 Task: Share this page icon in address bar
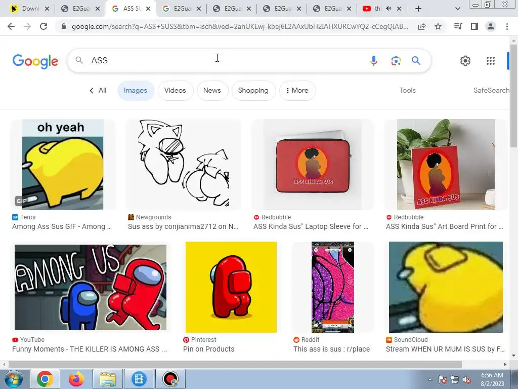(422, 26)
